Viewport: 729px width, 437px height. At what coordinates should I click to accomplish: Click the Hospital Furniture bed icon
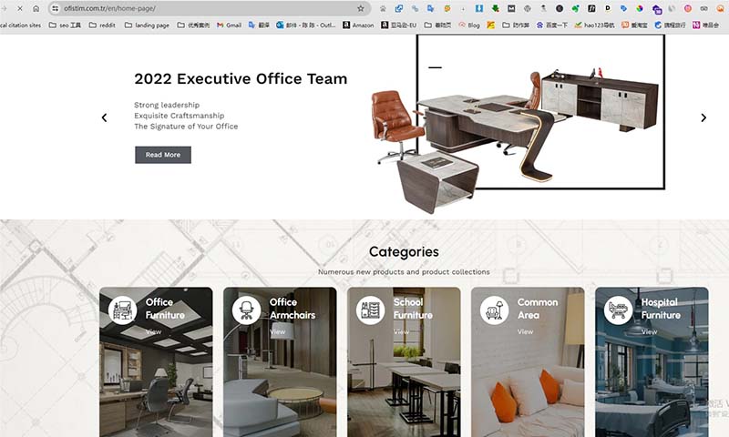tap(619, 310)
